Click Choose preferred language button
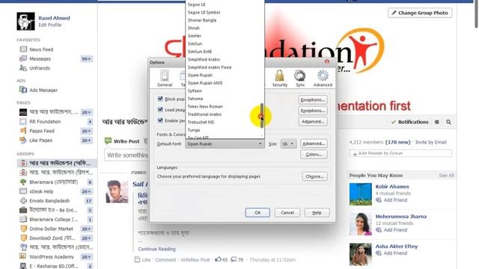This screenshot has height=269, width=479. point(314,176)
